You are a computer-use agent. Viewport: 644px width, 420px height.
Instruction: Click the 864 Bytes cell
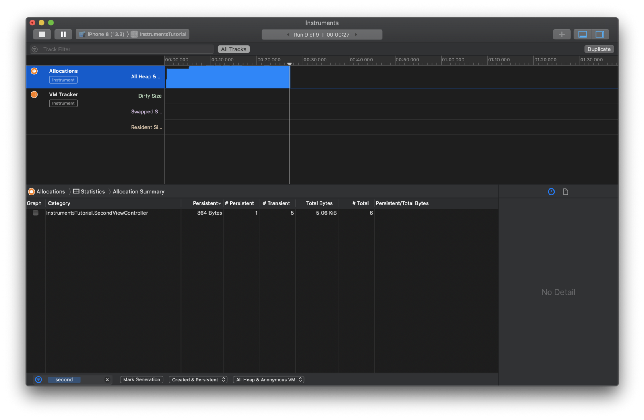210,213
